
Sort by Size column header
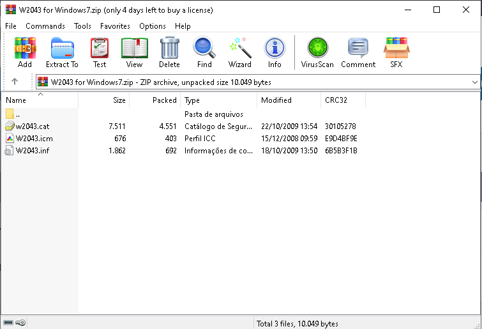[104, 100]
